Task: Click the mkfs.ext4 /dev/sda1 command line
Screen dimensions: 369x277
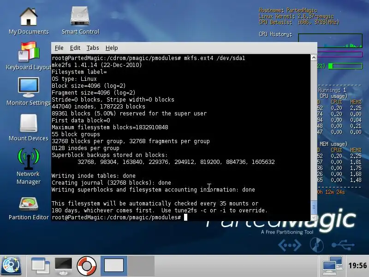Action: pos(149,58)
